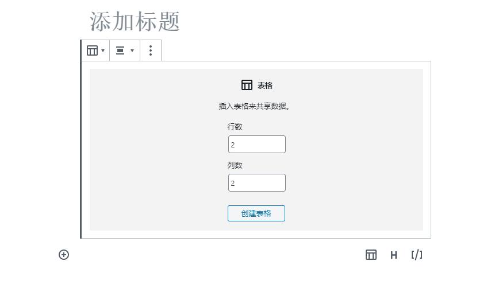This screenshot has width=491, height=300.
Task: Click the 列数 label
Action: (x=235, y=165)
